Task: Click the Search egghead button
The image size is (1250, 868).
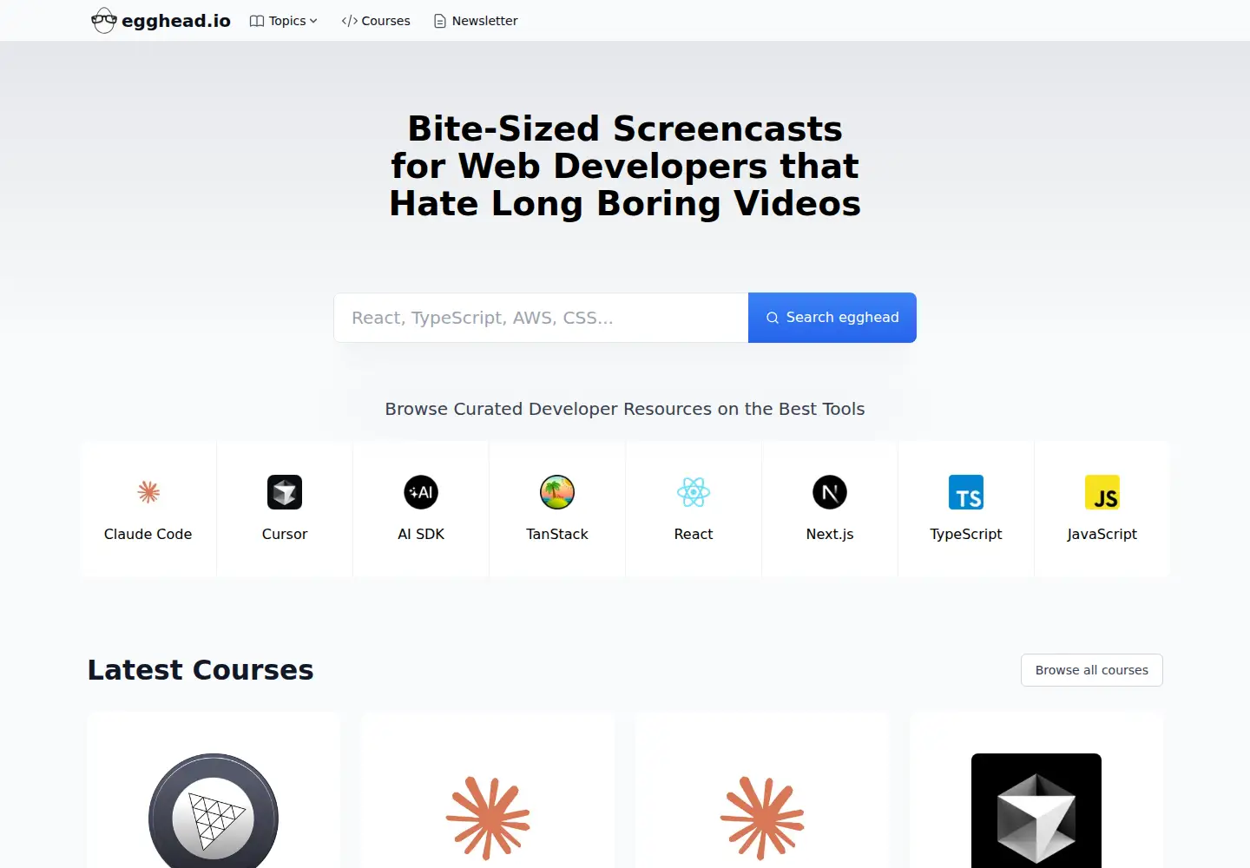Action: 832,318
